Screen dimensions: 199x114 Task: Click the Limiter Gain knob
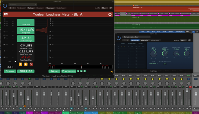pos(154,54)
